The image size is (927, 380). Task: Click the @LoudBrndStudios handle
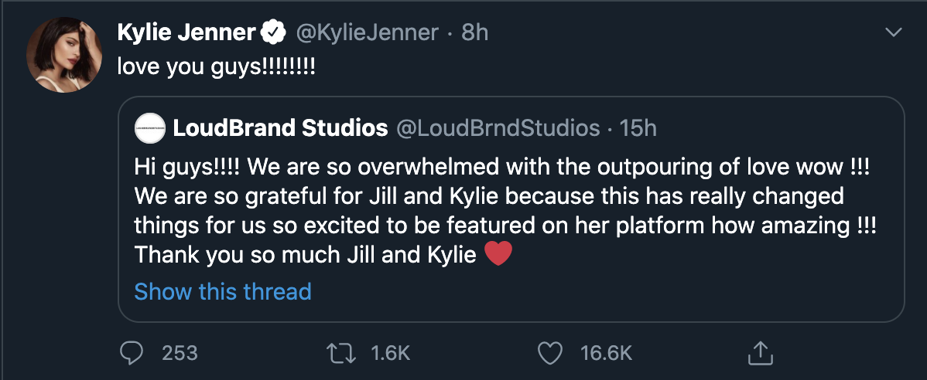[498, 128]
